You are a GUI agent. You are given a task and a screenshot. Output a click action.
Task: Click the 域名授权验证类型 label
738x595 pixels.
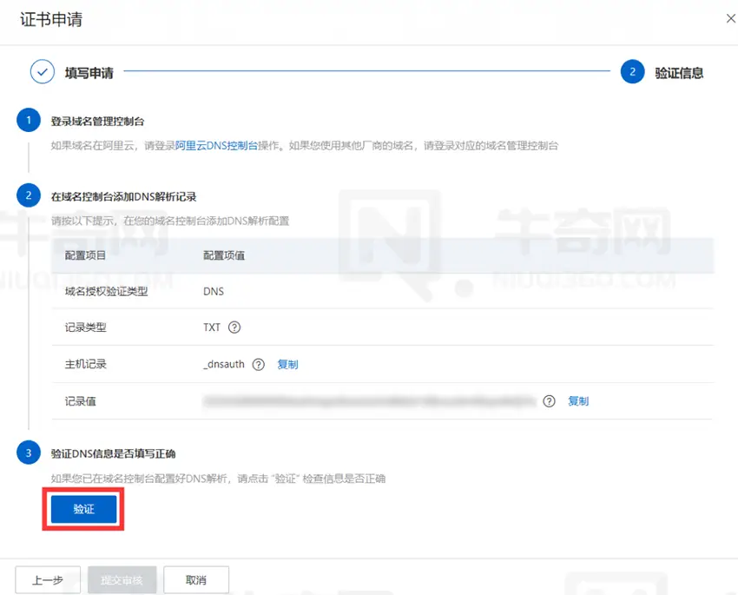click(107, 291)
